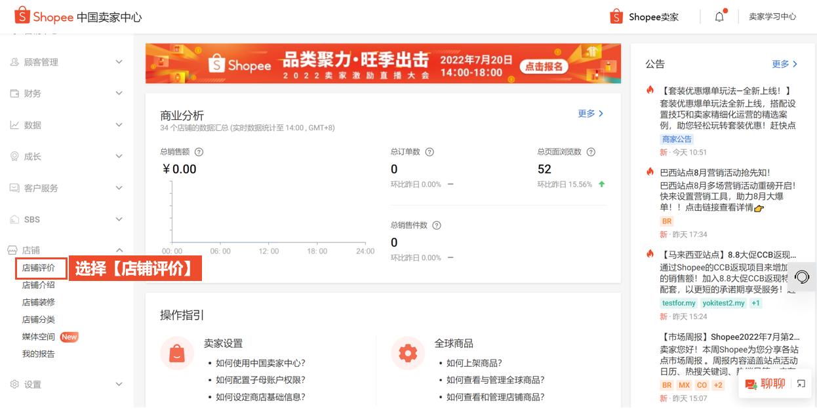This screenshot has width=817, height=410.
Task: Open 巴西站点8月营销活动抢先知 announcement
Action: pyautogui.click(x=715, y=172)
